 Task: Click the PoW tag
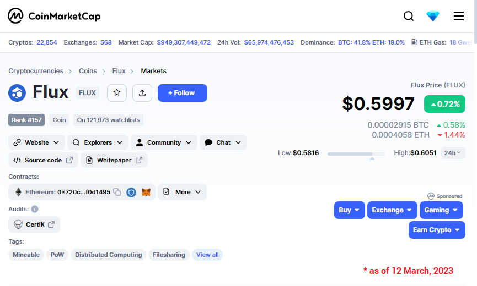[x=57, y=255]
